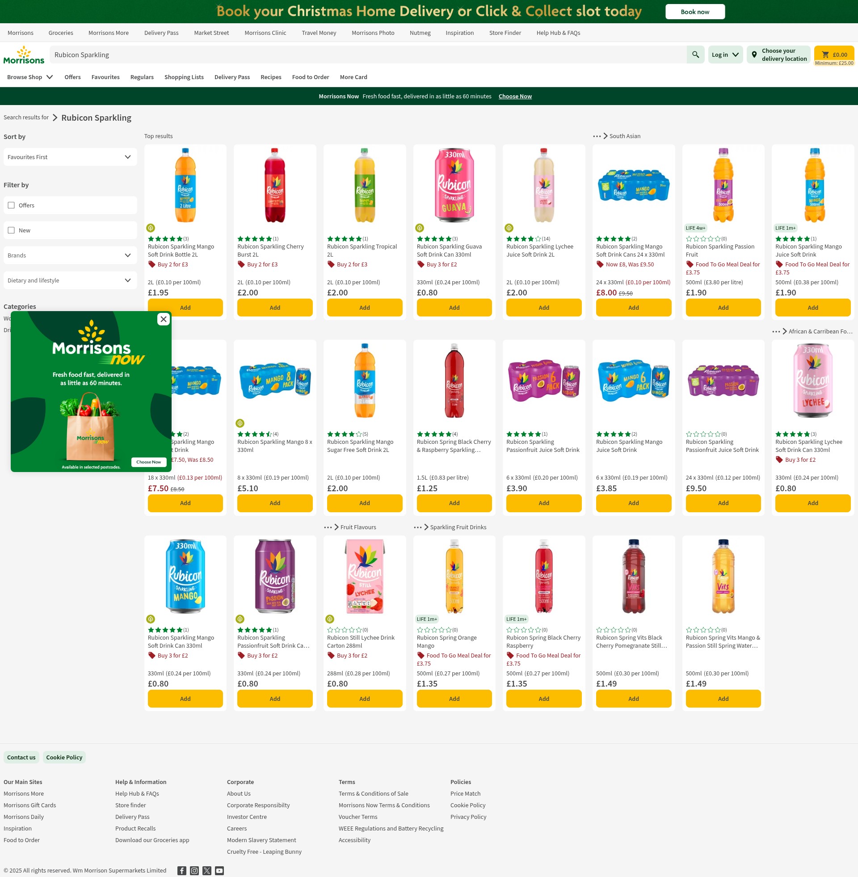The width and height of the screenshot is (858, 877).
Task: Open Contact us link
Action: pos(21,757)
